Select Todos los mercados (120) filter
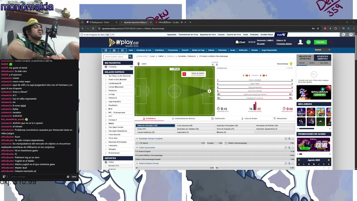 (x=155, y=126)
